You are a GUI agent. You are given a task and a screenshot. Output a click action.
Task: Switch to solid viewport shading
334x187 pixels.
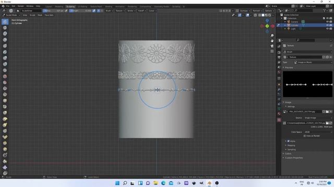[263, 15]
